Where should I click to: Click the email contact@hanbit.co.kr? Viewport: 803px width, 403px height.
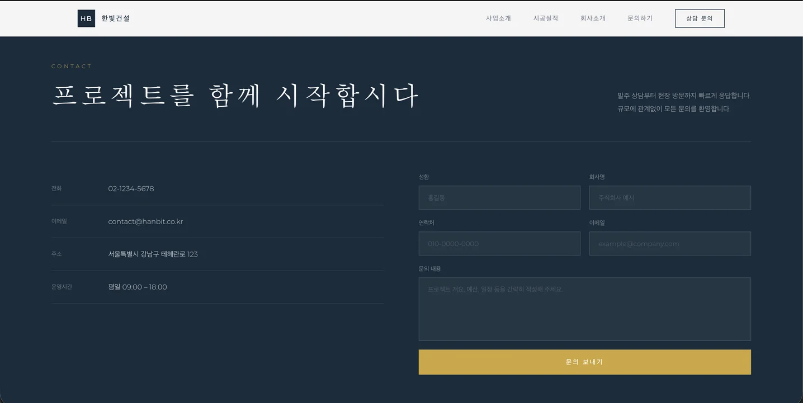click(x=145, y=221)
